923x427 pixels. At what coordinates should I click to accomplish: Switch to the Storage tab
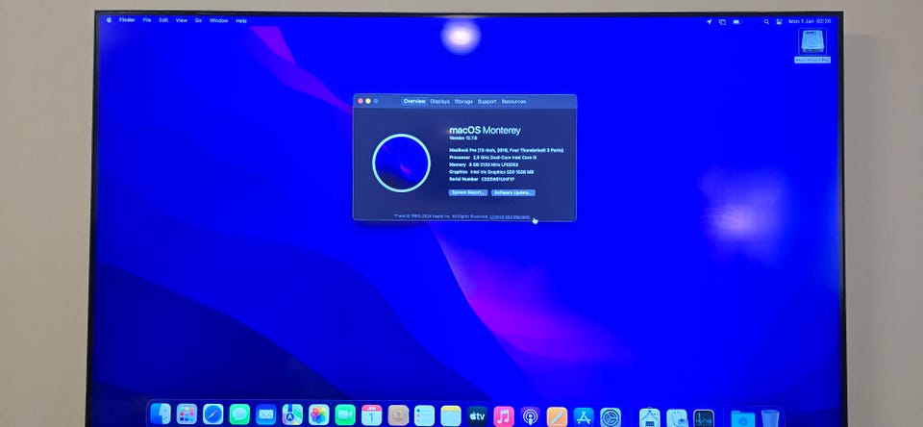pos(463,101)
